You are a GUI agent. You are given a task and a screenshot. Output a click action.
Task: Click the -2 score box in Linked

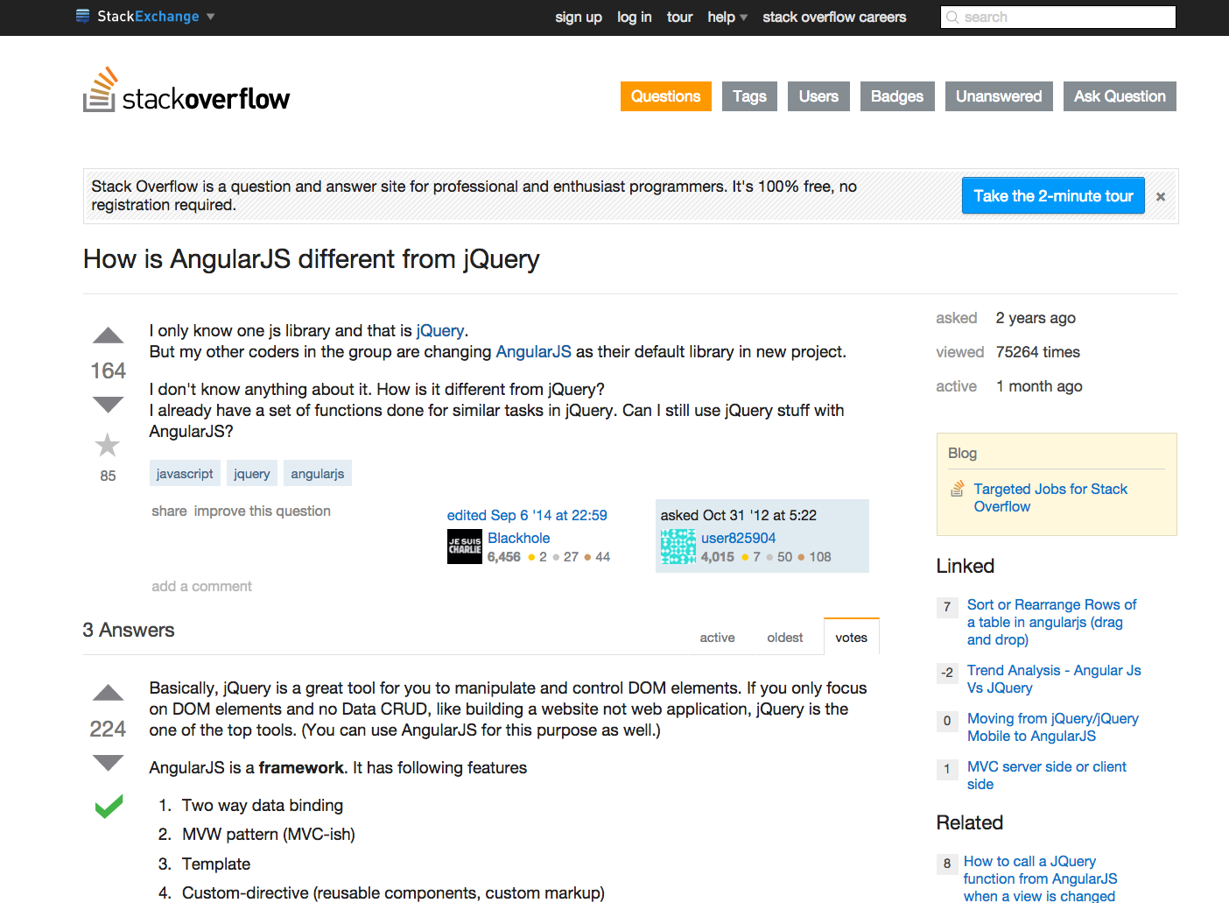pos(947,673)
